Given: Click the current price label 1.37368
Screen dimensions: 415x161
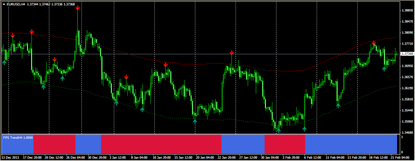Looking at the screenshot, I should click(x=408, y=54).
